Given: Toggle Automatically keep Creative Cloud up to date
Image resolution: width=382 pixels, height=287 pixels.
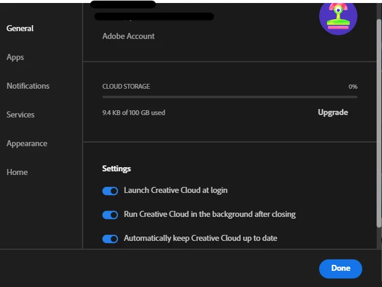Looking at the screenshot, I should pos(110,238).
